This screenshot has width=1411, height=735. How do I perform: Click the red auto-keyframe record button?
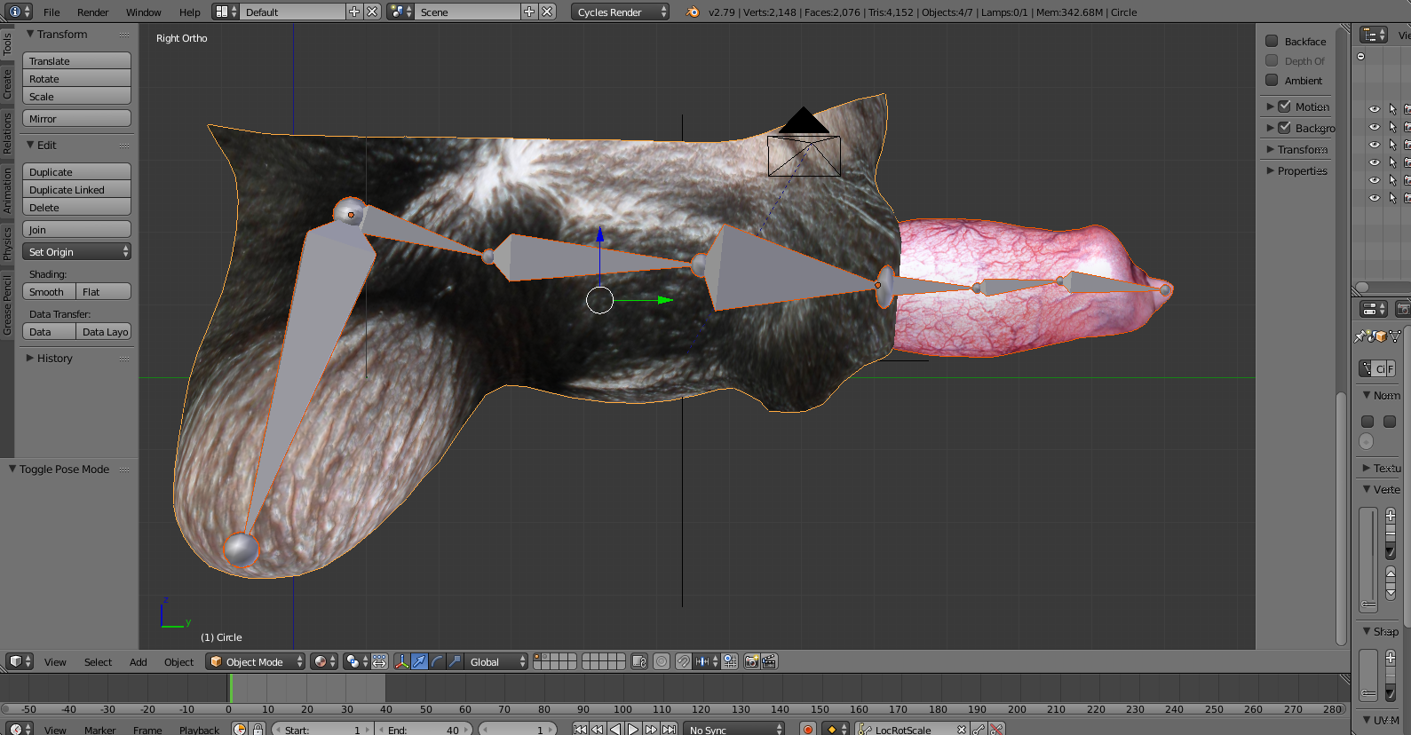(x=807, y=730)
